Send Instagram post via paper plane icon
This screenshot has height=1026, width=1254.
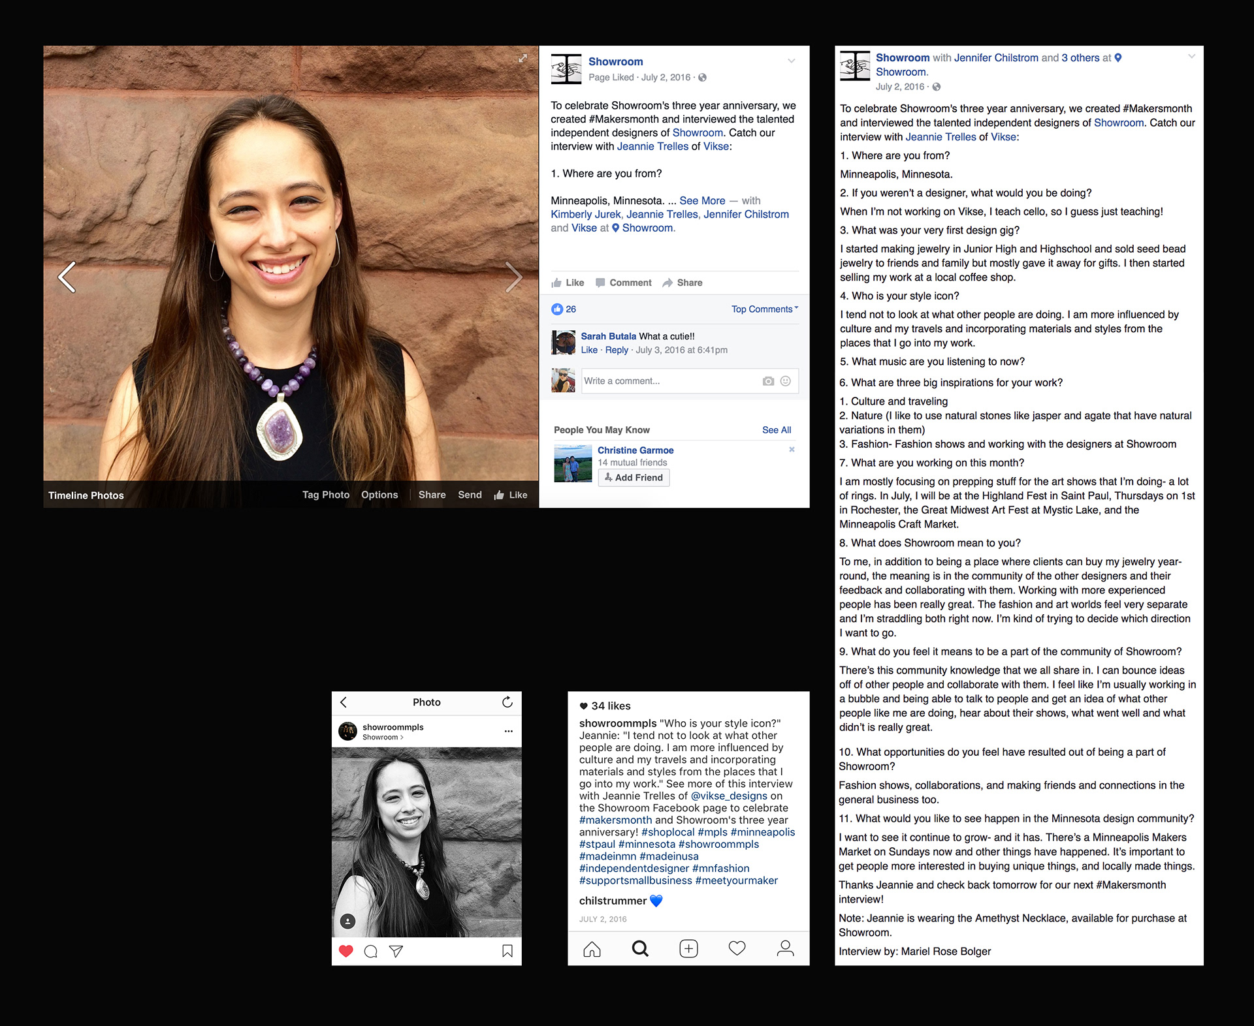pos(396,951)
